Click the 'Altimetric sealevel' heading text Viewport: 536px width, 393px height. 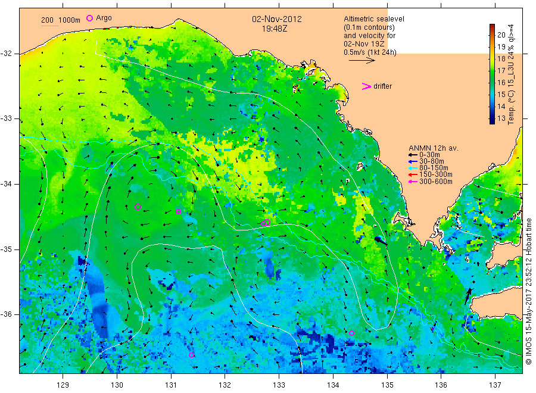coord(374,19)
